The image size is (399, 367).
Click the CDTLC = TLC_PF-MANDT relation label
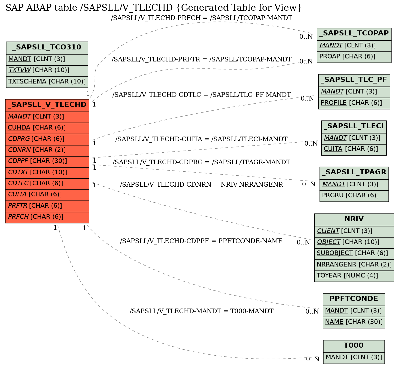(x=202, y=95)
